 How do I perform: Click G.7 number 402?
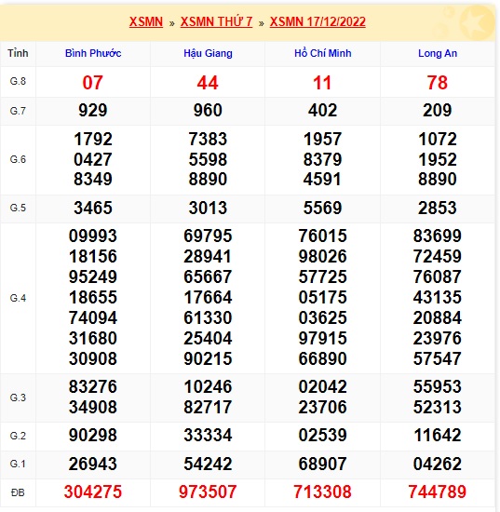(x=322, y=111)
